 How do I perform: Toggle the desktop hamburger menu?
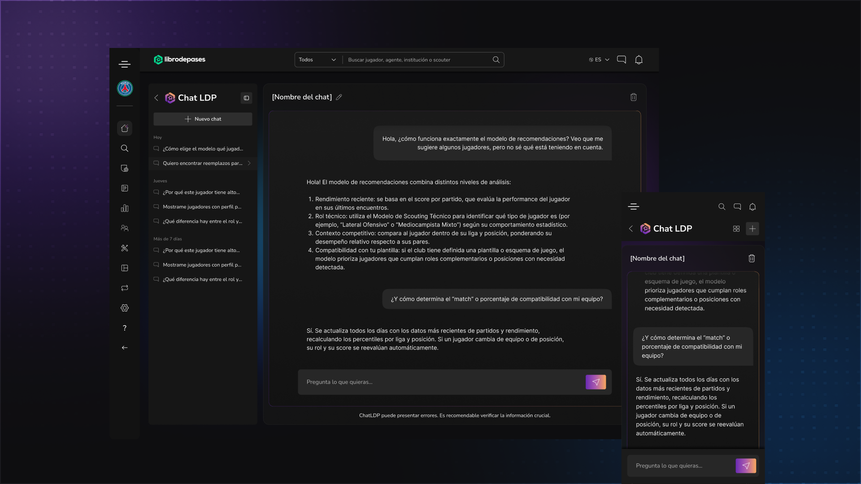(125, 65)
